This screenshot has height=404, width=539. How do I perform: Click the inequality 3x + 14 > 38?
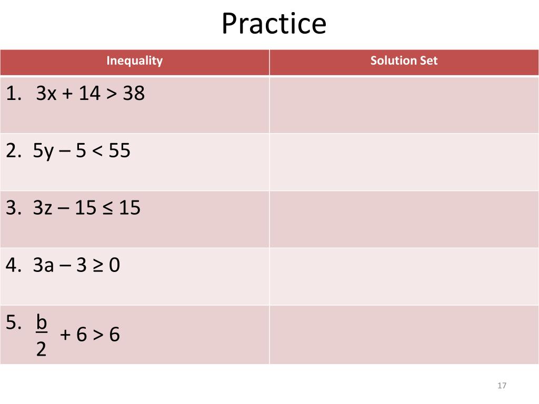click(91, 94)
